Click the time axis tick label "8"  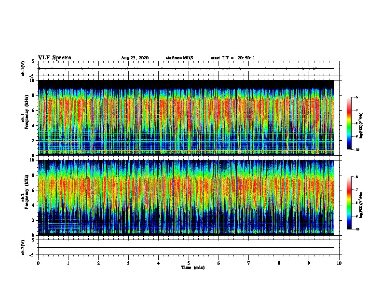[279, 263]
